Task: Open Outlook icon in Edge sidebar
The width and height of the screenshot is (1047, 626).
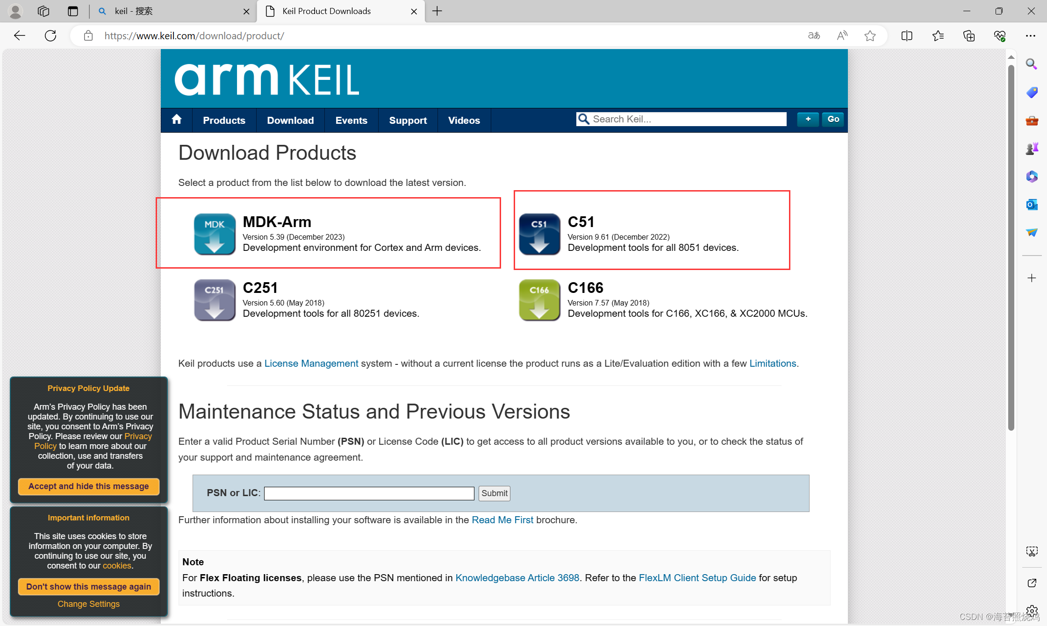Action: pyautogui.click(x=1032, y=205)
